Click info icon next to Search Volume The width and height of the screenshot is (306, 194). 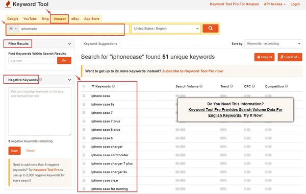(201, 86)
